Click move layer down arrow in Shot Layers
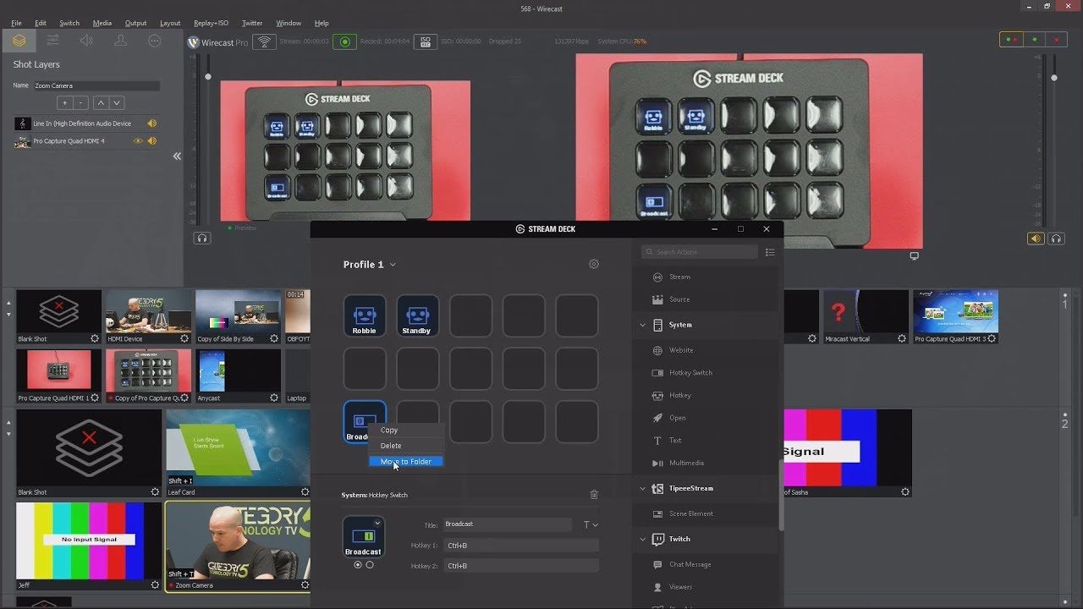Image resolution: width=1083 pixels, height=609 pixels. 117,102
